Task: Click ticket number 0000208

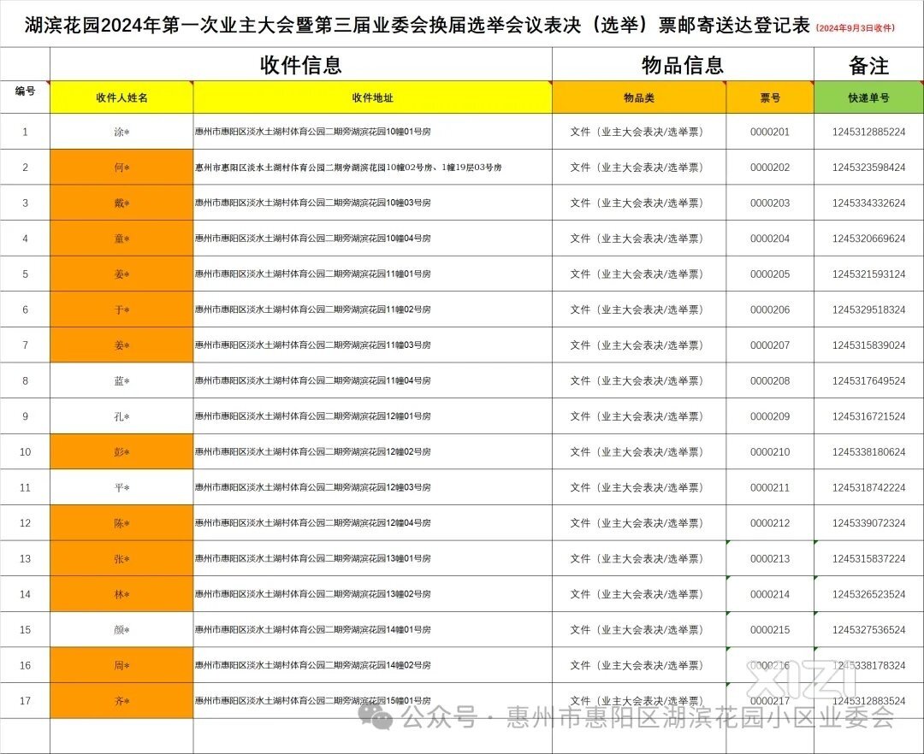Action: [770, 380]
